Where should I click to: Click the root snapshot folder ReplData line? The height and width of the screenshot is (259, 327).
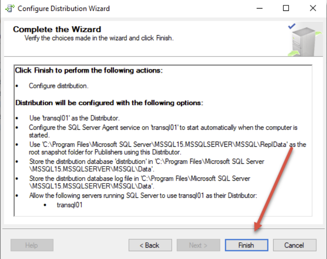coord(168,148)
